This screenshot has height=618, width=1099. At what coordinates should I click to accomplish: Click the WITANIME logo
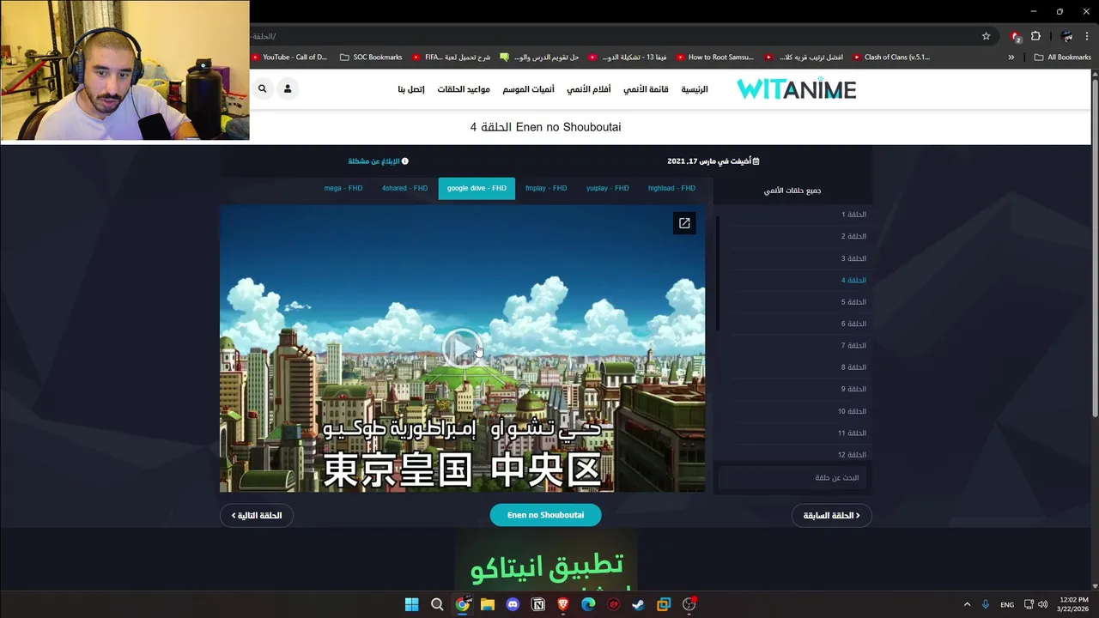click(x=796, y=89)
